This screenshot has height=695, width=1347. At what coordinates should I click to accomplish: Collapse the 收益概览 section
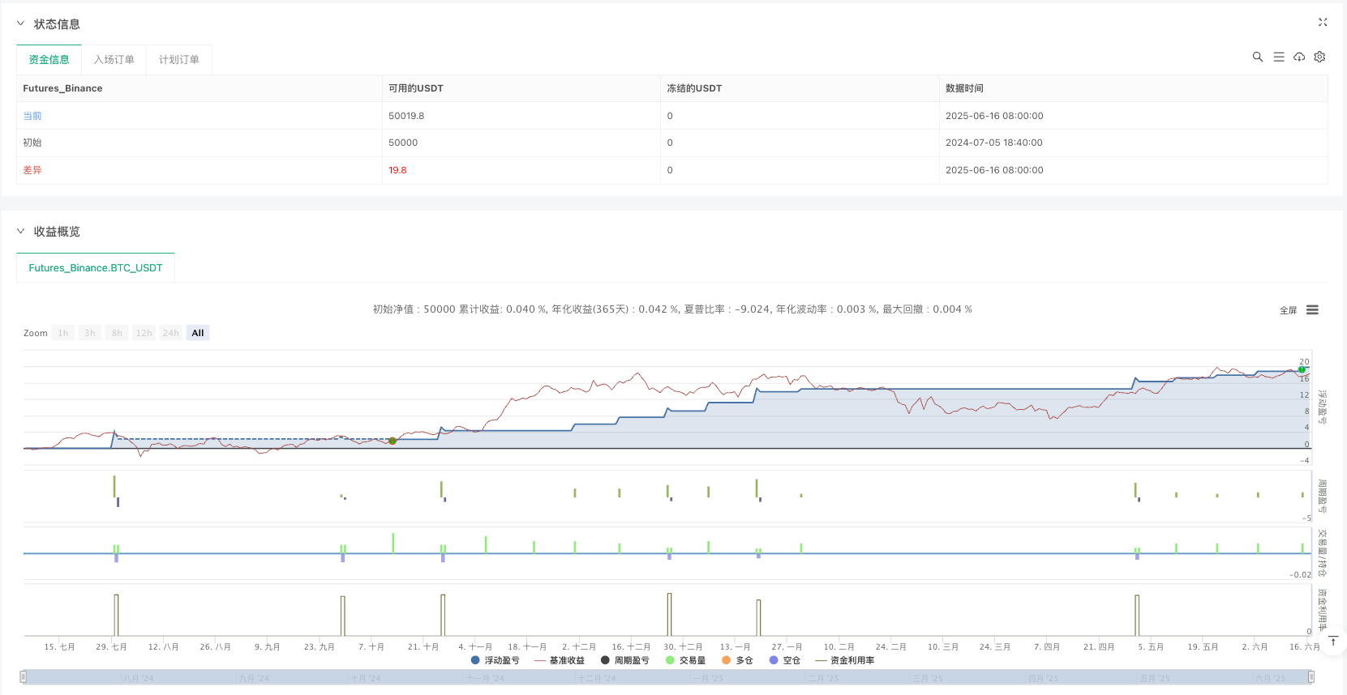[21, 231]
